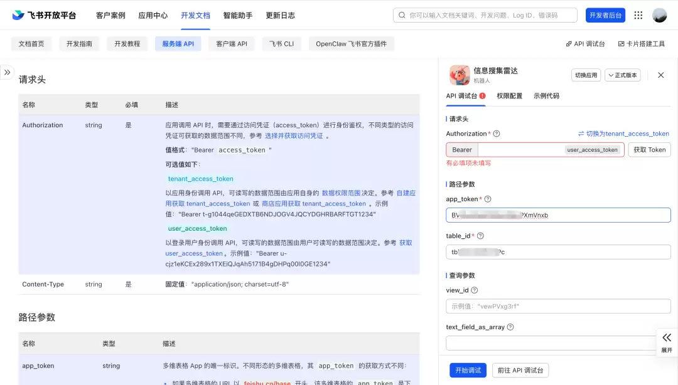Select the 客户端 API tab

pyautogui.click(x=231, y=44)
